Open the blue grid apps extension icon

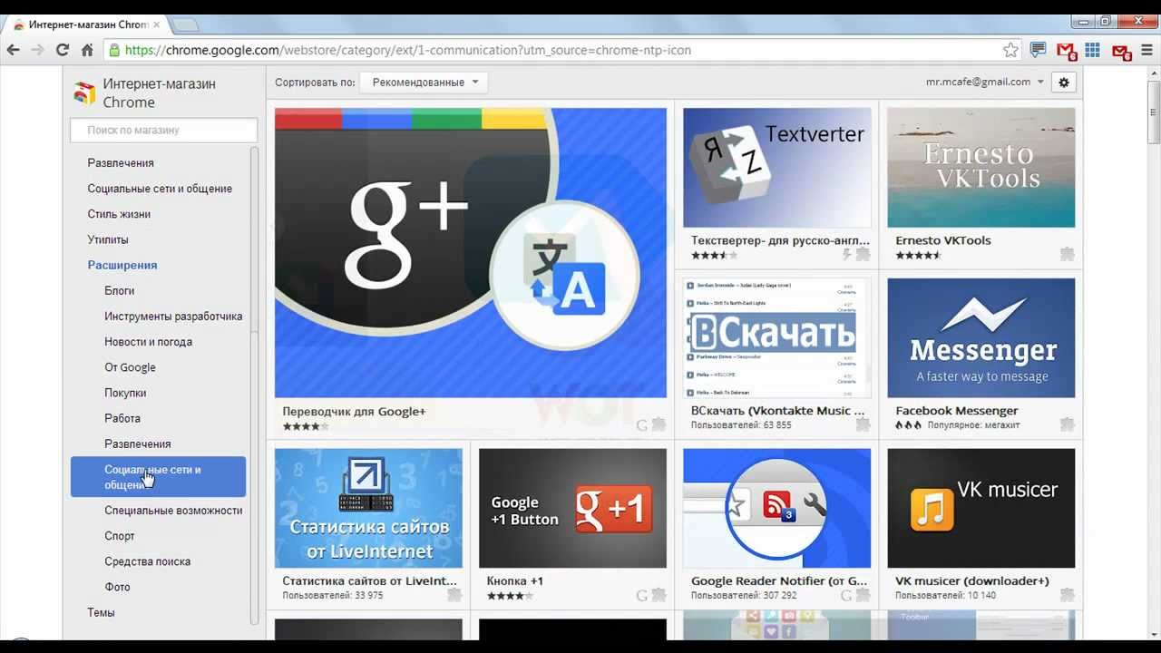pos(1092,51)
